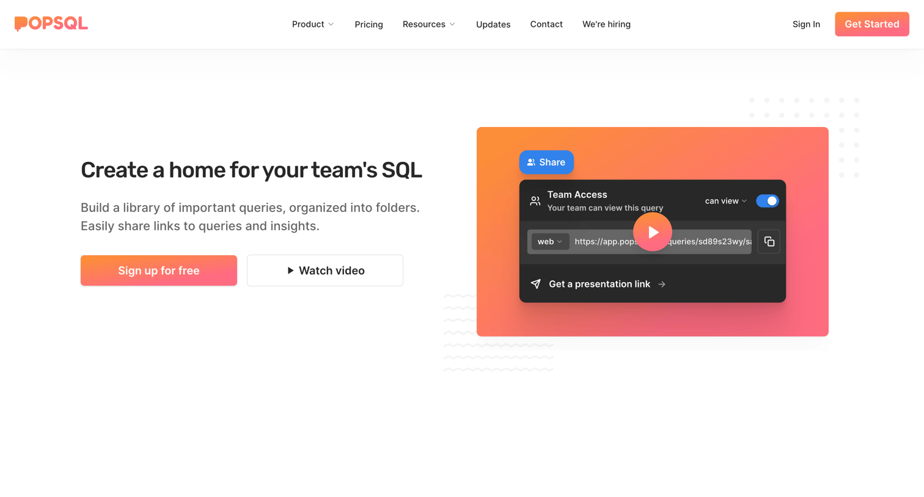The width and height of the screenshot is (924, 497).
Task: Click the paper plane presentation icon
Action: click(536, 284)
